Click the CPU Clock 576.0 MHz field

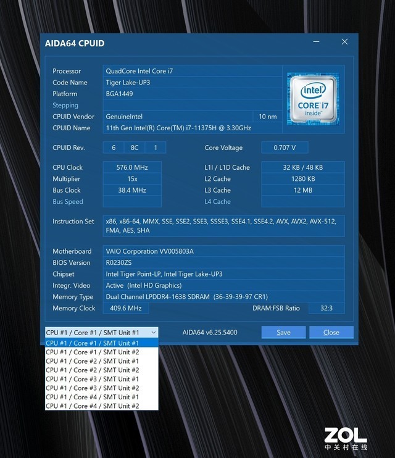[132, 167]
